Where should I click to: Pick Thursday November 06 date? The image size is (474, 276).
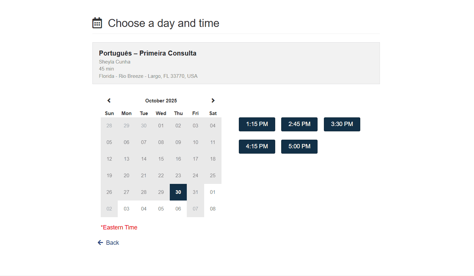(178, 209)
